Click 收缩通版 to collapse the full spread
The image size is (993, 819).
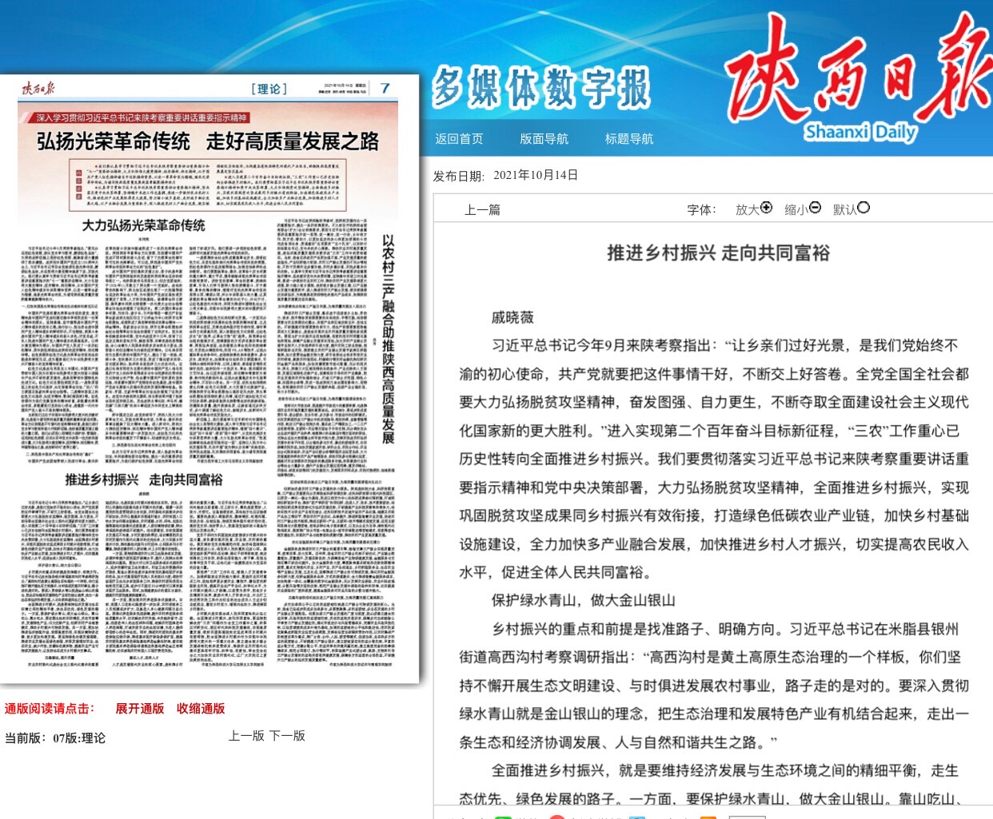pos(201,709)
